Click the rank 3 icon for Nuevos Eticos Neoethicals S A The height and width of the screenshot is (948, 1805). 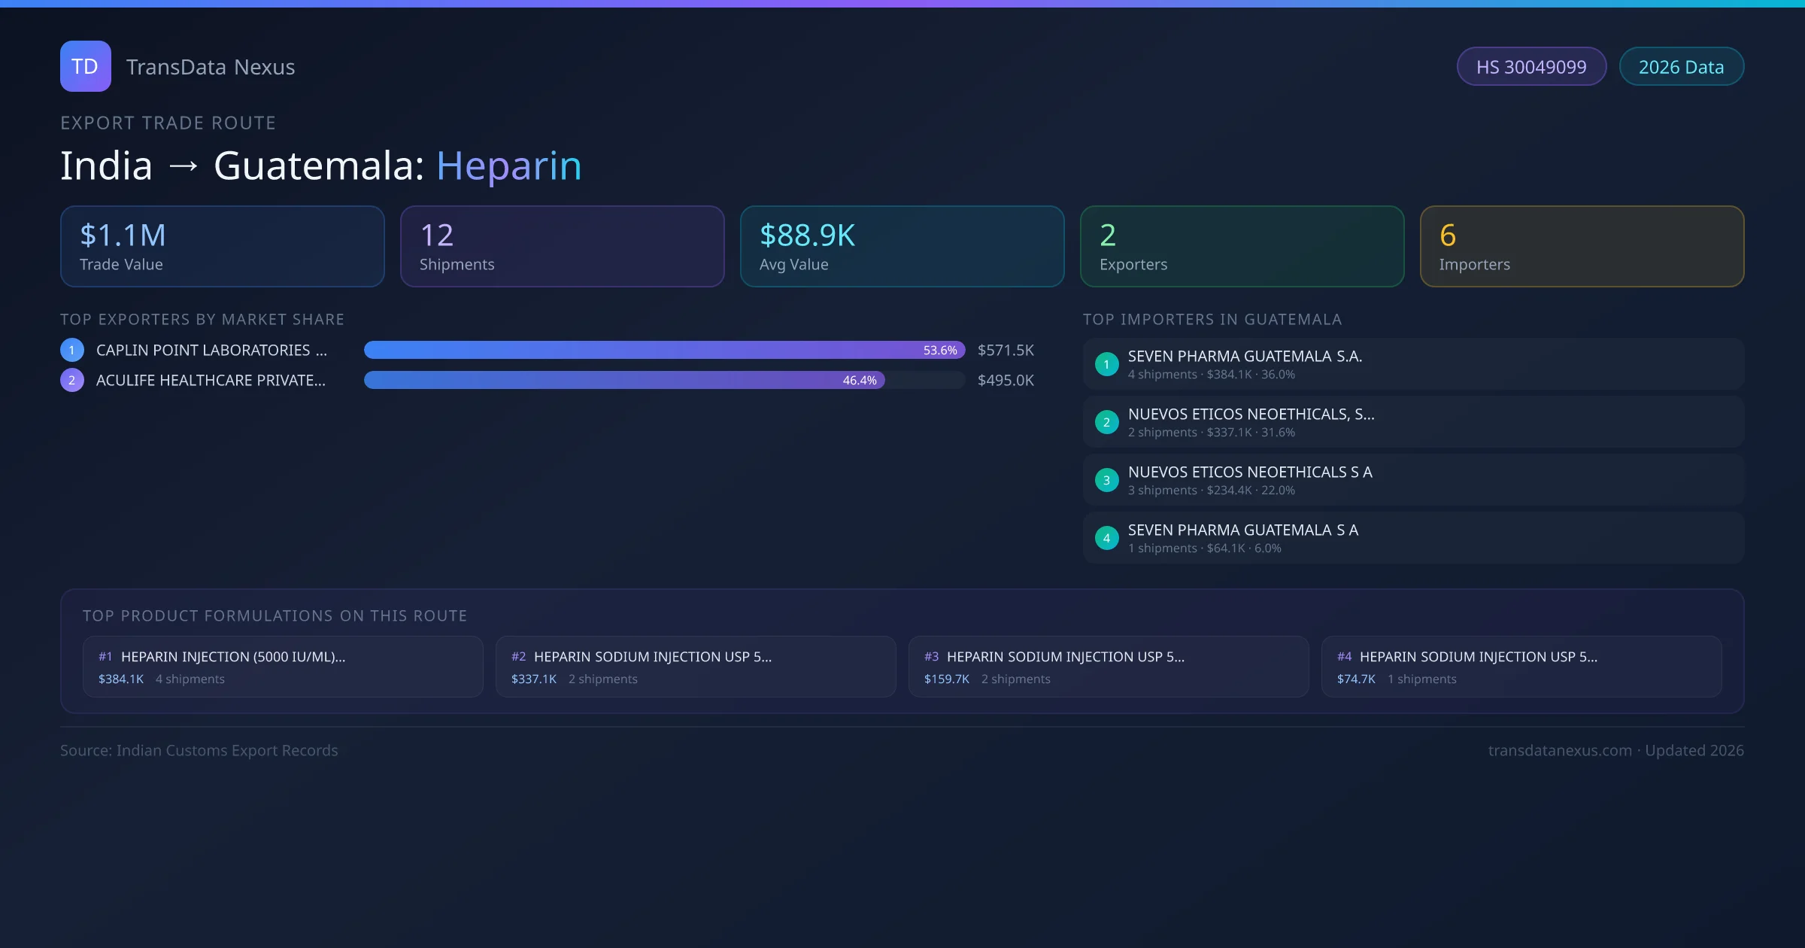tap(1106, 479)
